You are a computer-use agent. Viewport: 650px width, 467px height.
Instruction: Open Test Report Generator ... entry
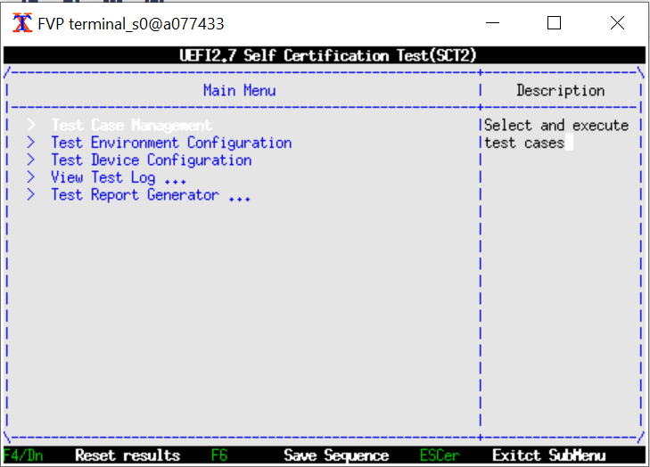[x=151, y=195]
